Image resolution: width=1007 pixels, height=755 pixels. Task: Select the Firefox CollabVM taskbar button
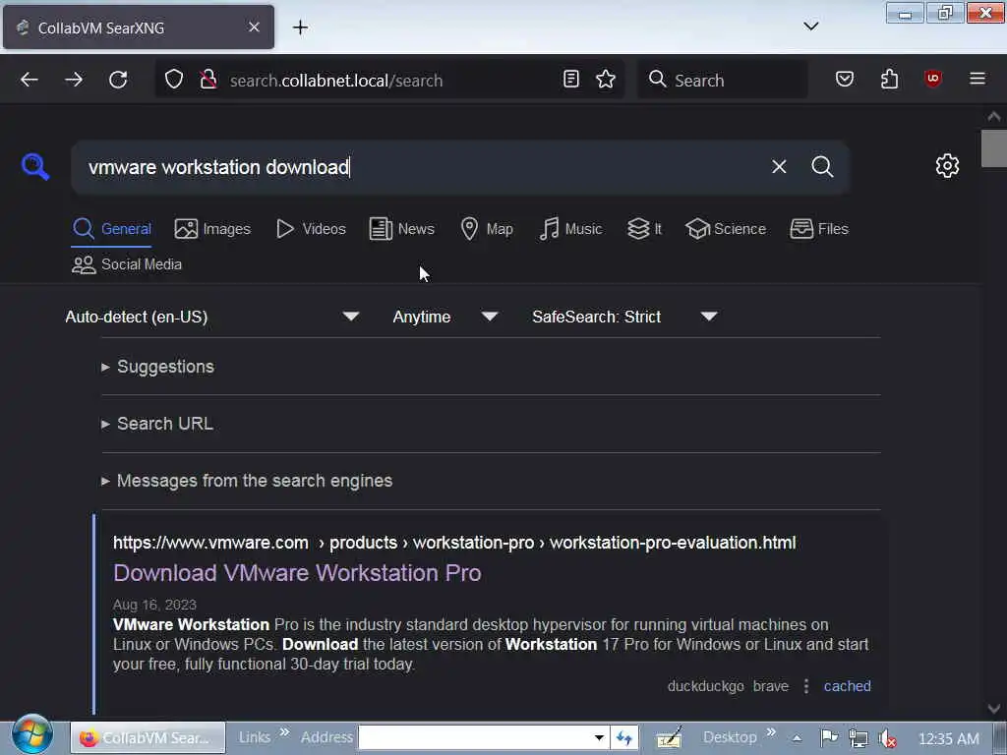[x=148, y=737]
